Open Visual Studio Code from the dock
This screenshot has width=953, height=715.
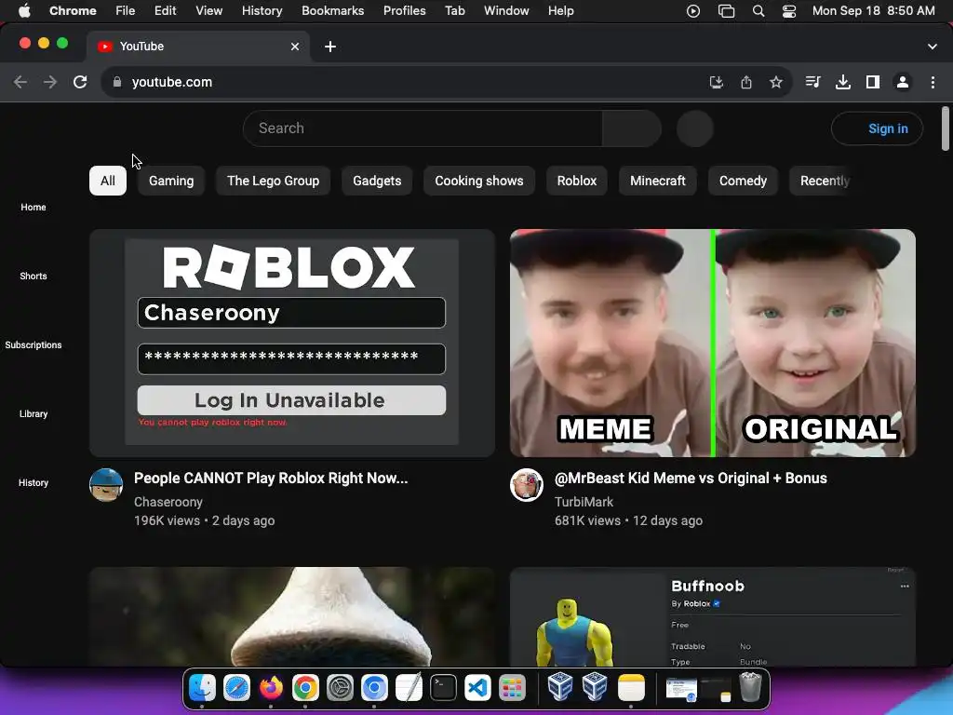(477, 688)
